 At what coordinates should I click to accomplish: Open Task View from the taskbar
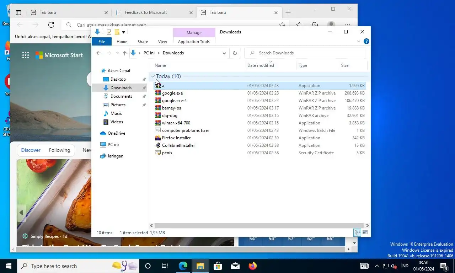point(165,266)
